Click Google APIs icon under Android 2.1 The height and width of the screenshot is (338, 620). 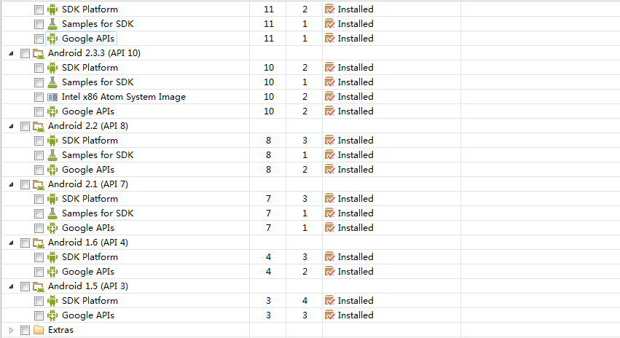pyautogui.click(x=52, y=228)
